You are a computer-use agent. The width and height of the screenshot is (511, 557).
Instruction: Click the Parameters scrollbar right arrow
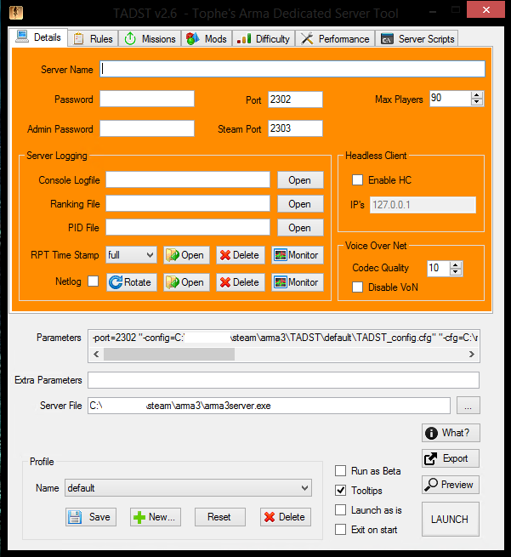[x=472, y=354]
